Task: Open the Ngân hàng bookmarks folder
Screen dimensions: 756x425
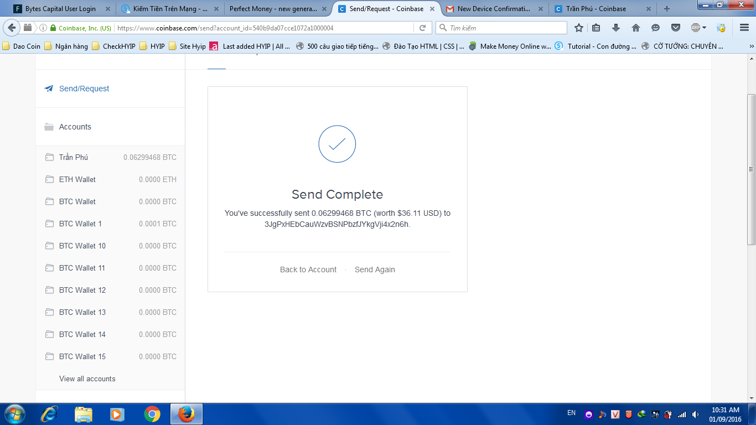Action: point(66,46)
